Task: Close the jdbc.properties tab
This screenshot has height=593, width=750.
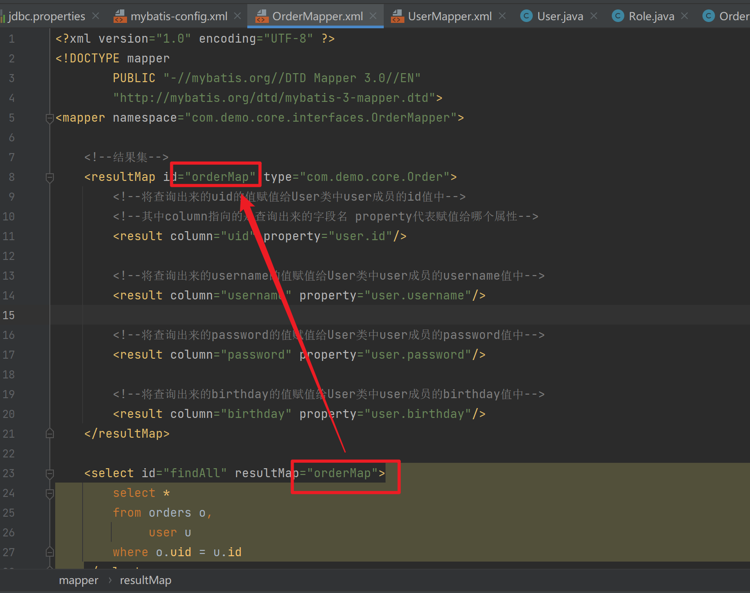Action: coord(96,16)
